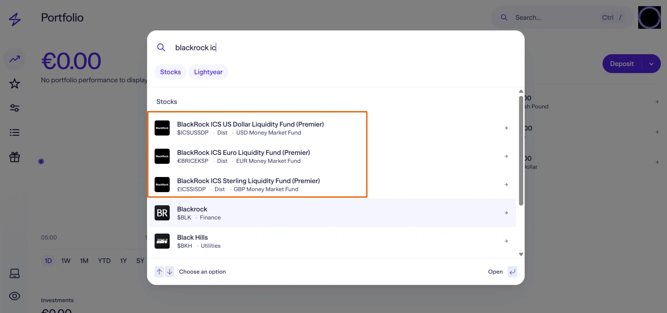Click the laptop icon in the sidebar

14,273
